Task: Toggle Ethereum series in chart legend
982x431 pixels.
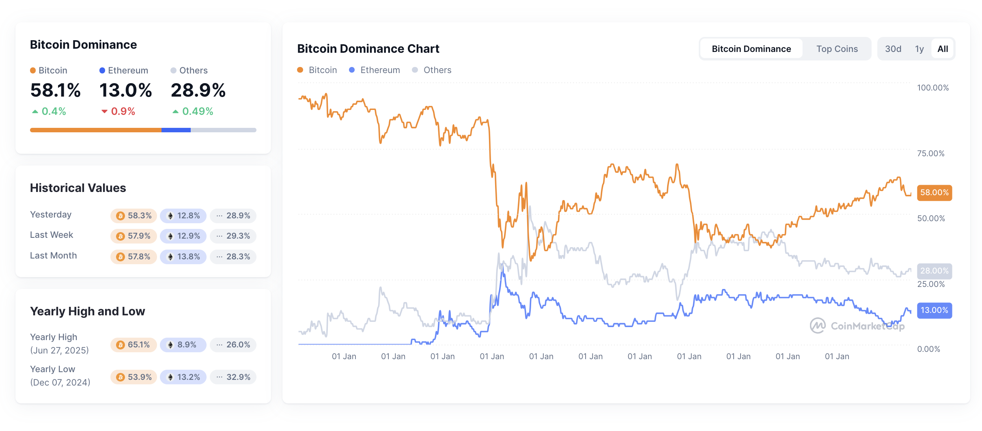Action: click(x=374, y=70)
